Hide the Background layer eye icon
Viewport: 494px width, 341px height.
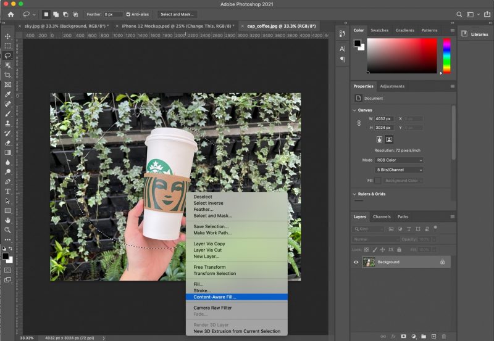pyautogui.click(x=356, y=262)
